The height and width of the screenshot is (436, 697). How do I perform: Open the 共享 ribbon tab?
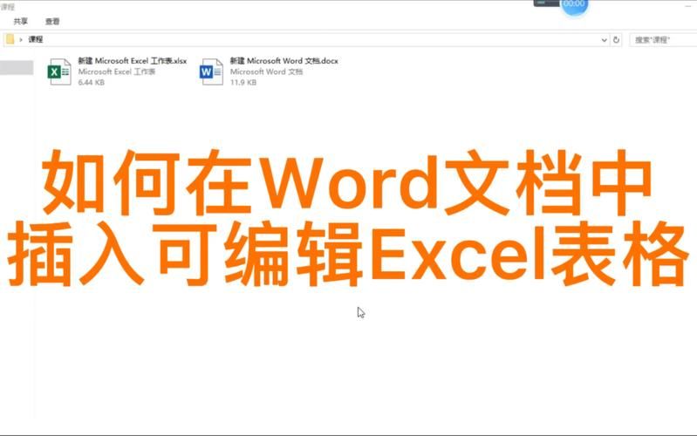pyautogui.click(x=20, y=21)
